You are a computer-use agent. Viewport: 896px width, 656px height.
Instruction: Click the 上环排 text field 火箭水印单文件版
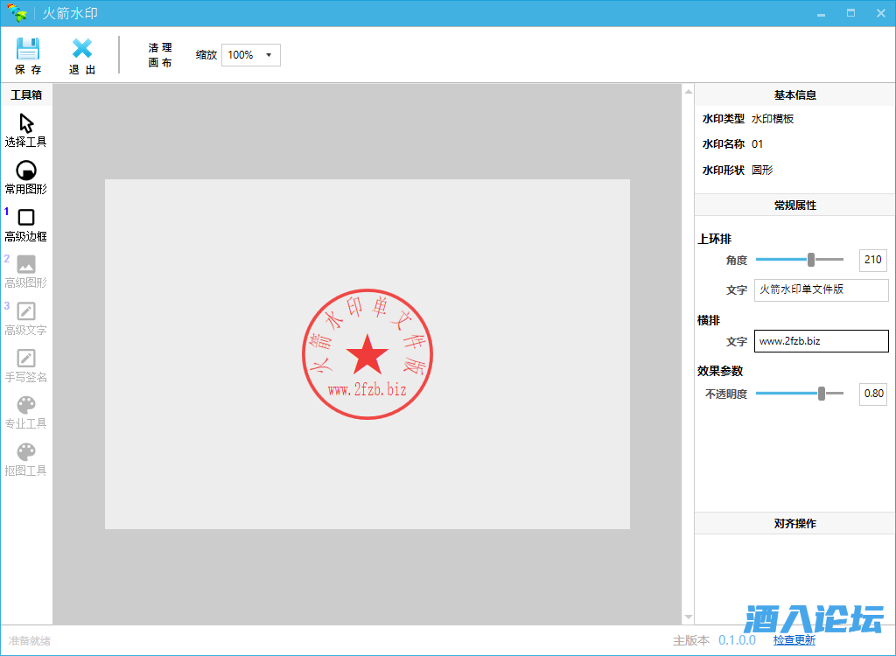tap(821, 290)
